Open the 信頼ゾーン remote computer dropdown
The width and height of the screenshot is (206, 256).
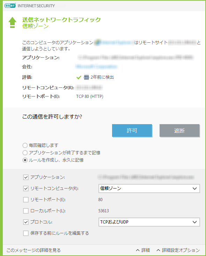point(149,189)
